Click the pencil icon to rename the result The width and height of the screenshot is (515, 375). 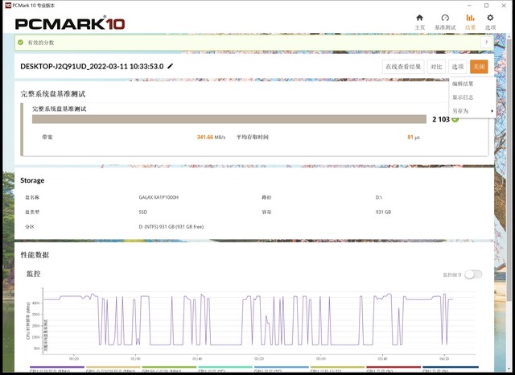coord(170,66)
